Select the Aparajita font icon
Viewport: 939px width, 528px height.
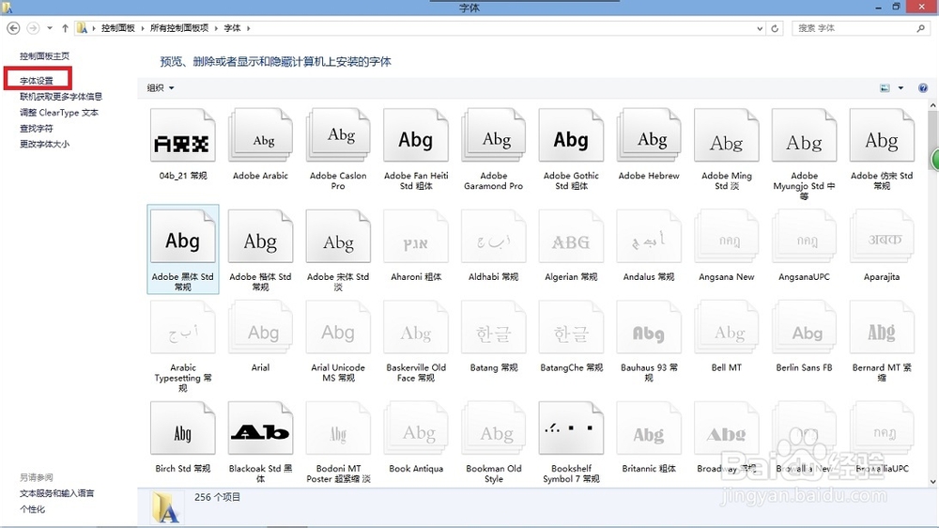pos(882,236)
